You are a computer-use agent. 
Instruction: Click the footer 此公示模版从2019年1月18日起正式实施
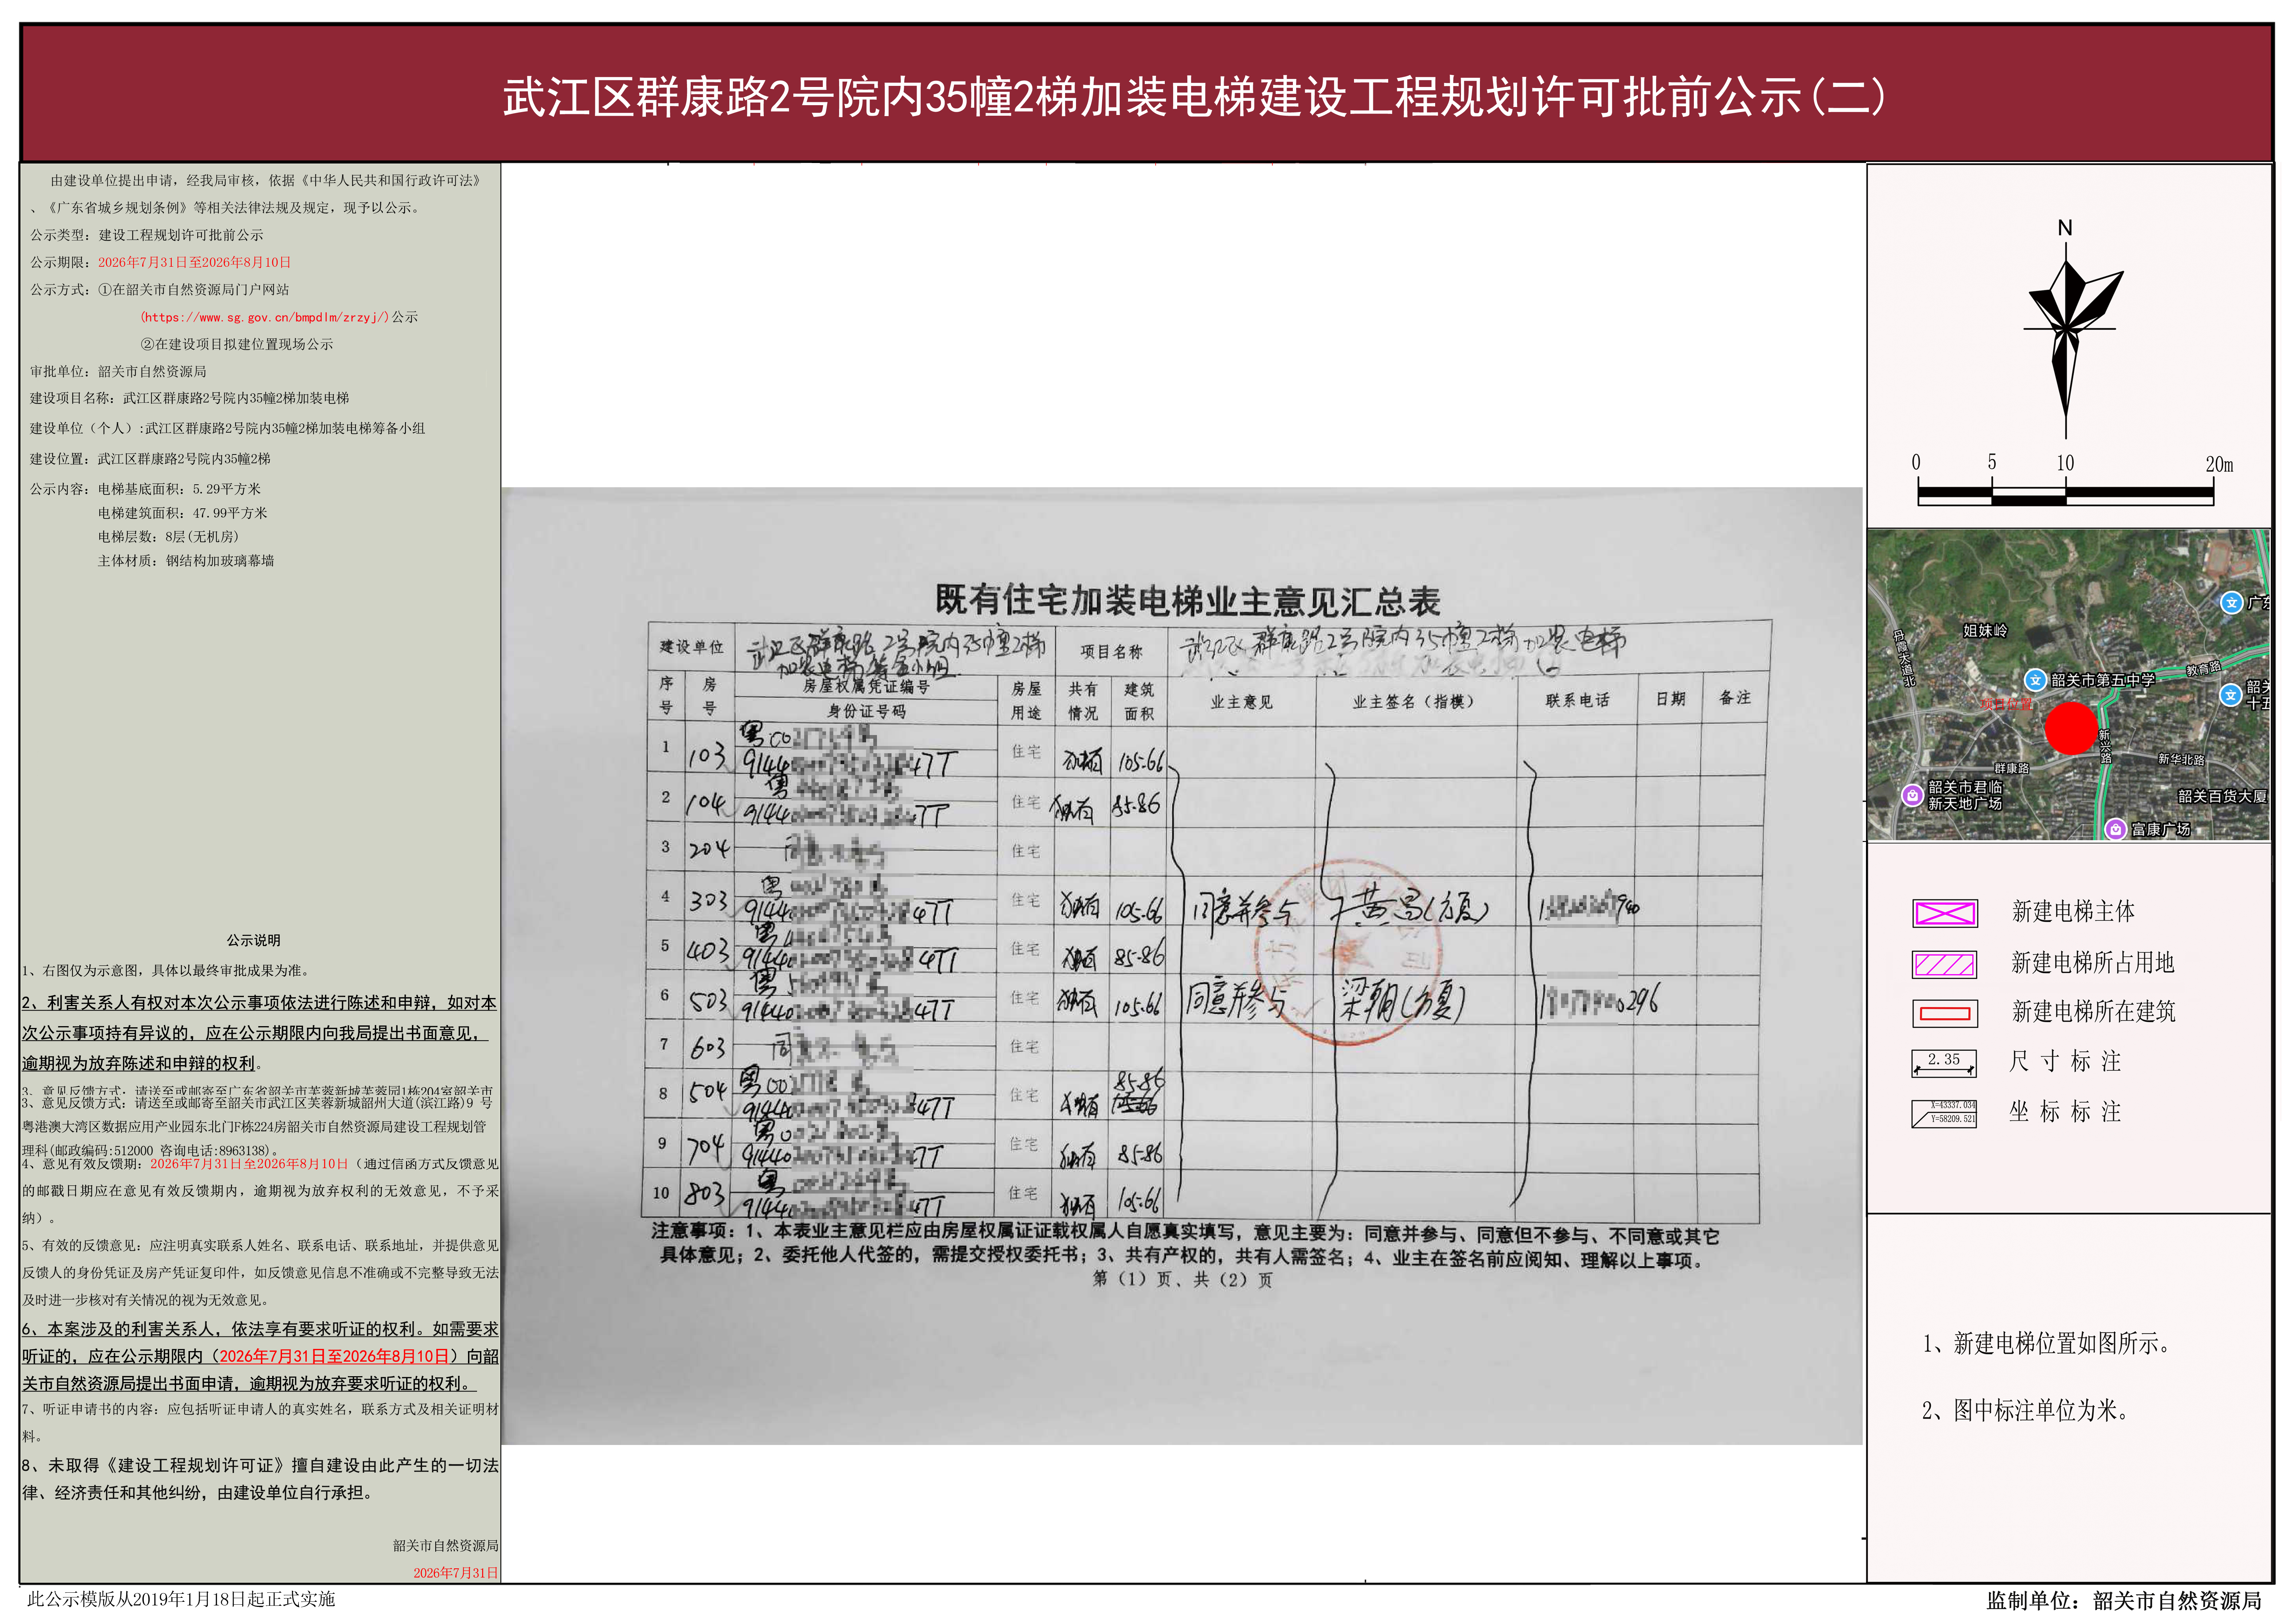pyautogui.click(x=180, y=1599)
